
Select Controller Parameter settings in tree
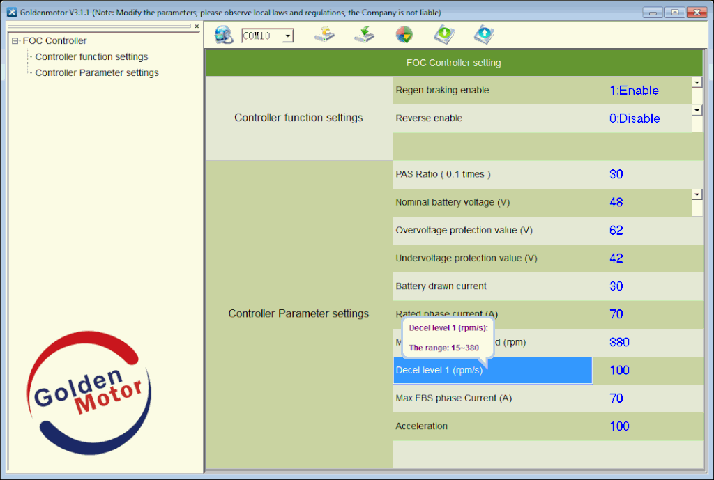pyautogui.click(x=97, y=73)
